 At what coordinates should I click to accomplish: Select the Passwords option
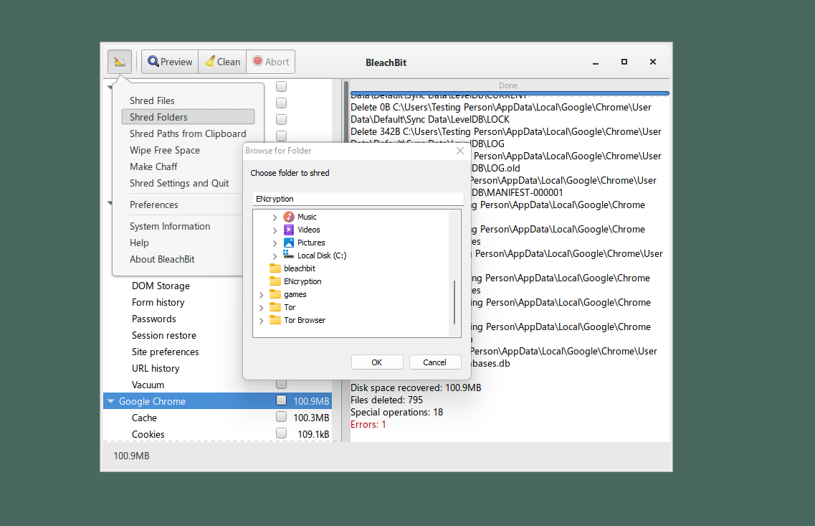pos(154,319)
